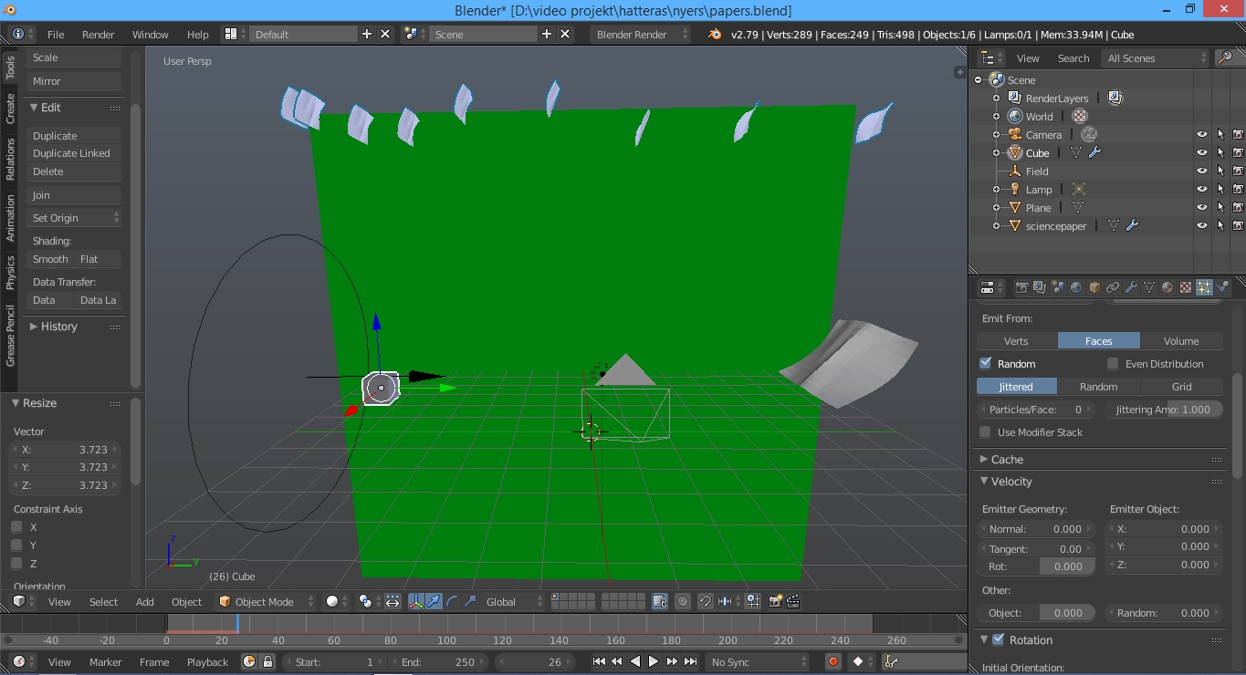1246x675 pixels.
Task: Enable the Use Modifier Stack checkbox
Action: click(985, 431)
